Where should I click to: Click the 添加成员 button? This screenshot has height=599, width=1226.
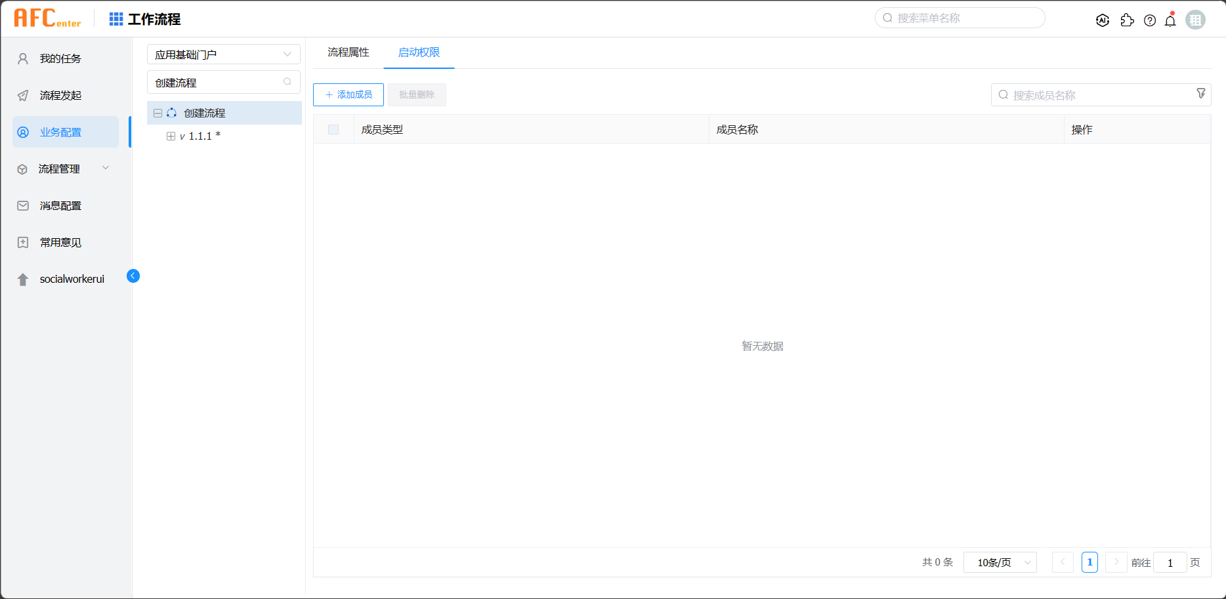349,94
